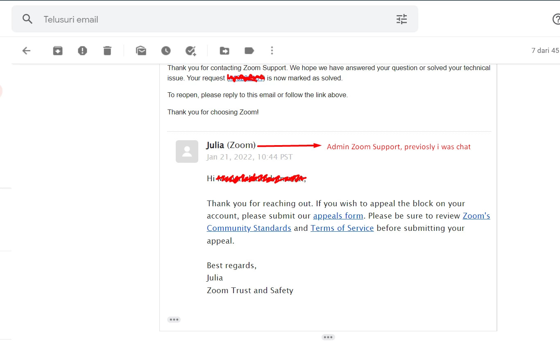Open Zoom's Community Standards link

pyautogui.click(x=249, y=228)
